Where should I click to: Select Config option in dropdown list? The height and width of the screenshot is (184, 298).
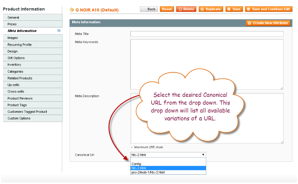[136, 164]
